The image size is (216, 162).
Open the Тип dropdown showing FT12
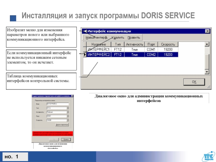67,108
